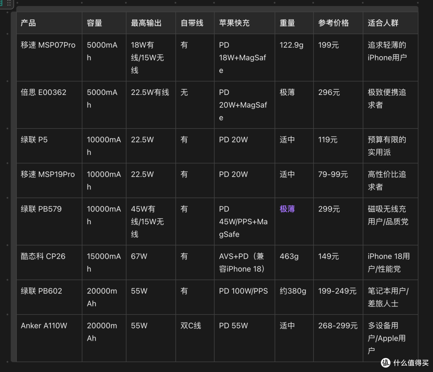Click the 预算有限的实用派 cell

click(391, 146)
